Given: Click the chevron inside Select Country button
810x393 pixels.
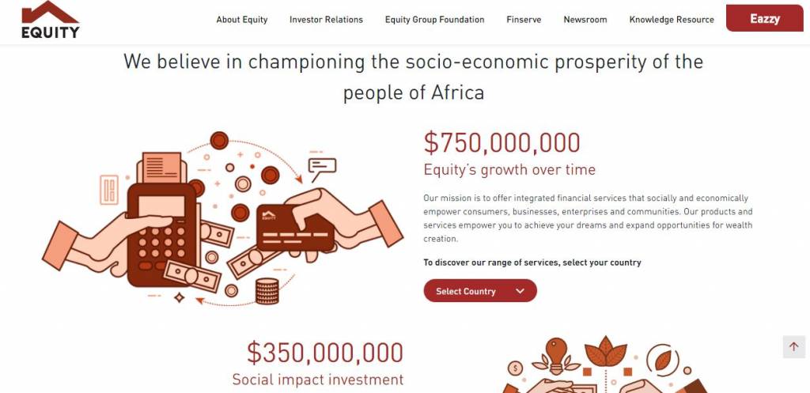Looking at the screenshot, I should pyautogui.click(x=520, y=291).
